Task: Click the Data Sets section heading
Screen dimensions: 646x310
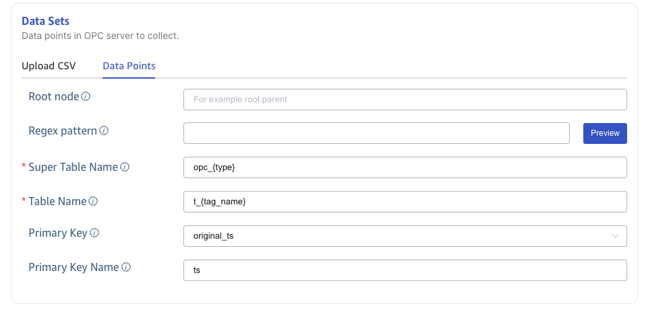Action: coord(45,22)
